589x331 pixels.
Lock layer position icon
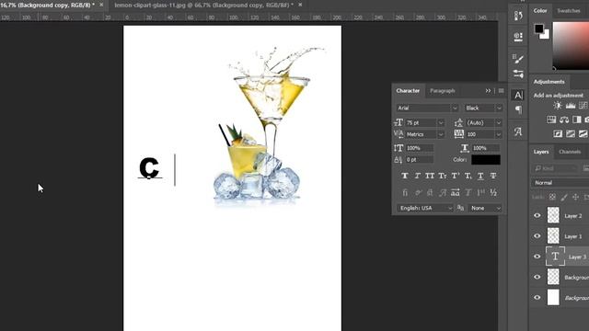point(575,197)
